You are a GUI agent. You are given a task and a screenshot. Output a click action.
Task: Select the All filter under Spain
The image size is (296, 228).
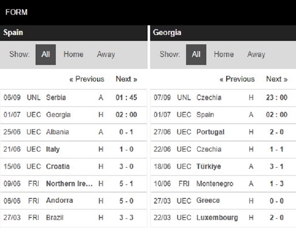click(x=46, y=54)
